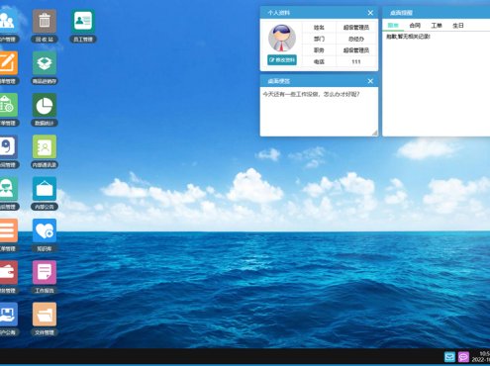490x366 pixels.
Task: Click the 桌面提醒 panel title
Action: click(401, 13)
